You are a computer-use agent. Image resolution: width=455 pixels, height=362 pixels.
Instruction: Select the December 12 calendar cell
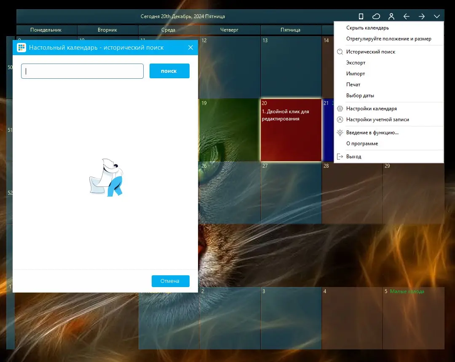tap(230, 67)
